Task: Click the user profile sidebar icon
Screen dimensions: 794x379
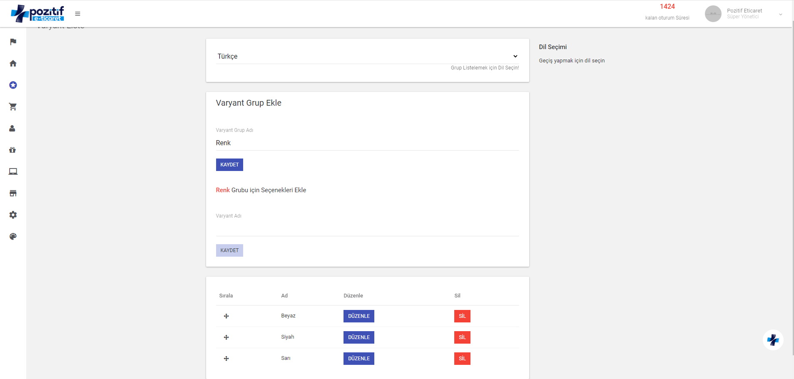Action: click(x=12, y=128)
